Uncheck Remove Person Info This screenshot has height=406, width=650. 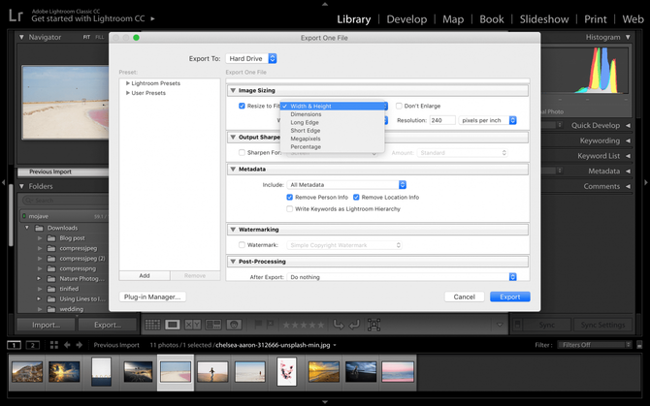pos(290,198)
